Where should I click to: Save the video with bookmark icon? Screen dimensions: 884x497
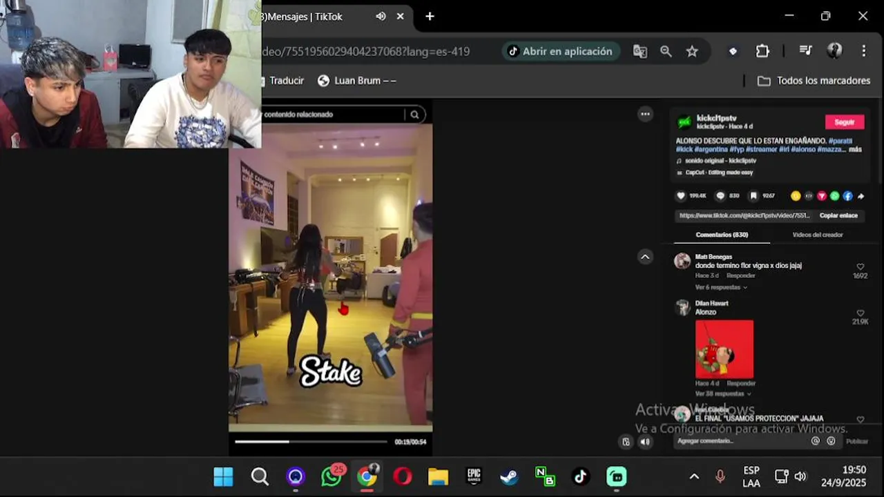pos(754,196)
